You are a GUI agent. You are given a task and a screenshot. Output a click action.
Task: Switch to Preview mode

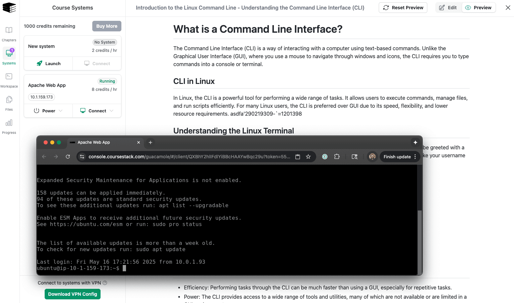point(479,7)
